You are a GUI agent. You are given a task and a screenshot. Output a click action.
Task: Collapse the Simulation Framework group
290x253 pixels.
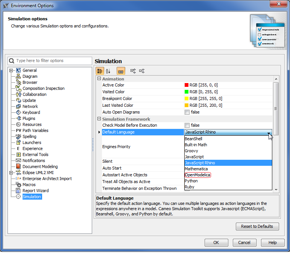tap(99, 119)
